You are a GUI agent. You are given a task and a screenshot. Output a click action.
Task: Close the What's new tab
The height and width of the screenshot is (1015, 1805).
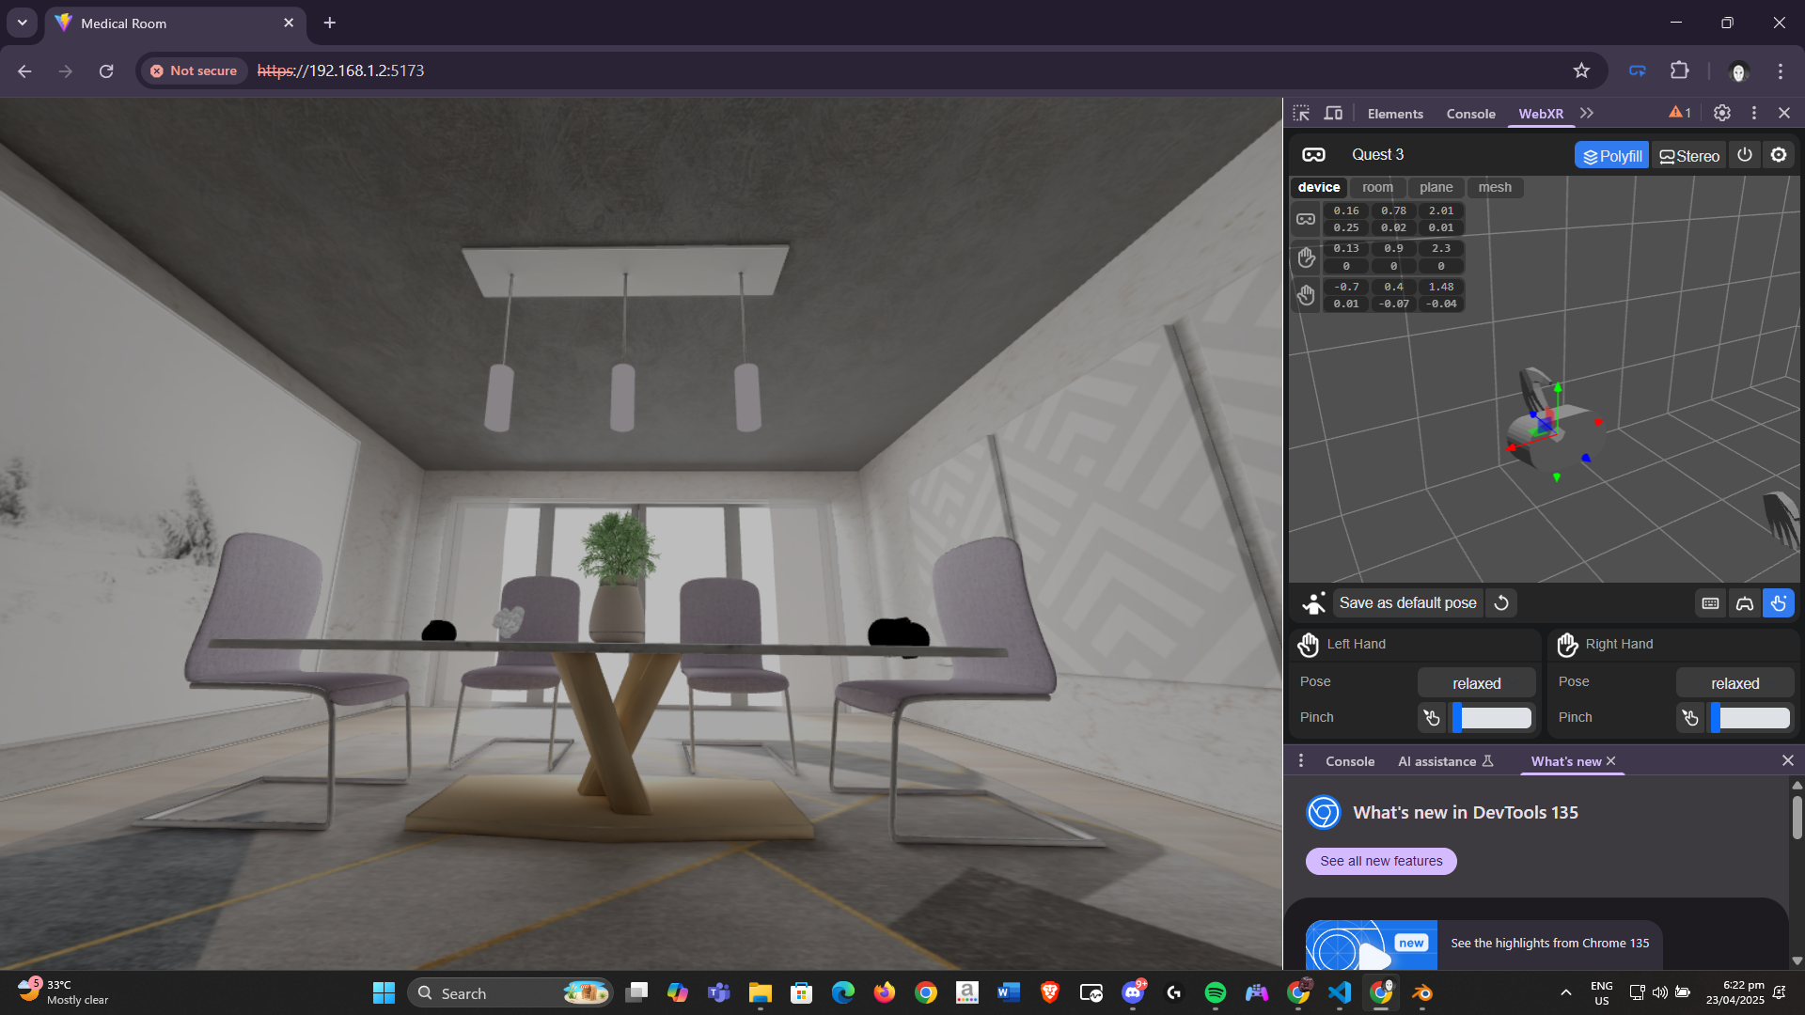pos(1611,761)
